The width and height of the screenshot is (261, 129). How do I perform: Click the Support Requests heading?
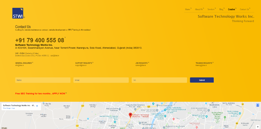[x=84, y=63]
